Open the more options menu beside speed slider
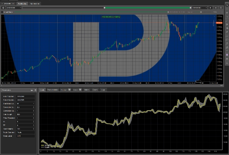 (222, 12)
